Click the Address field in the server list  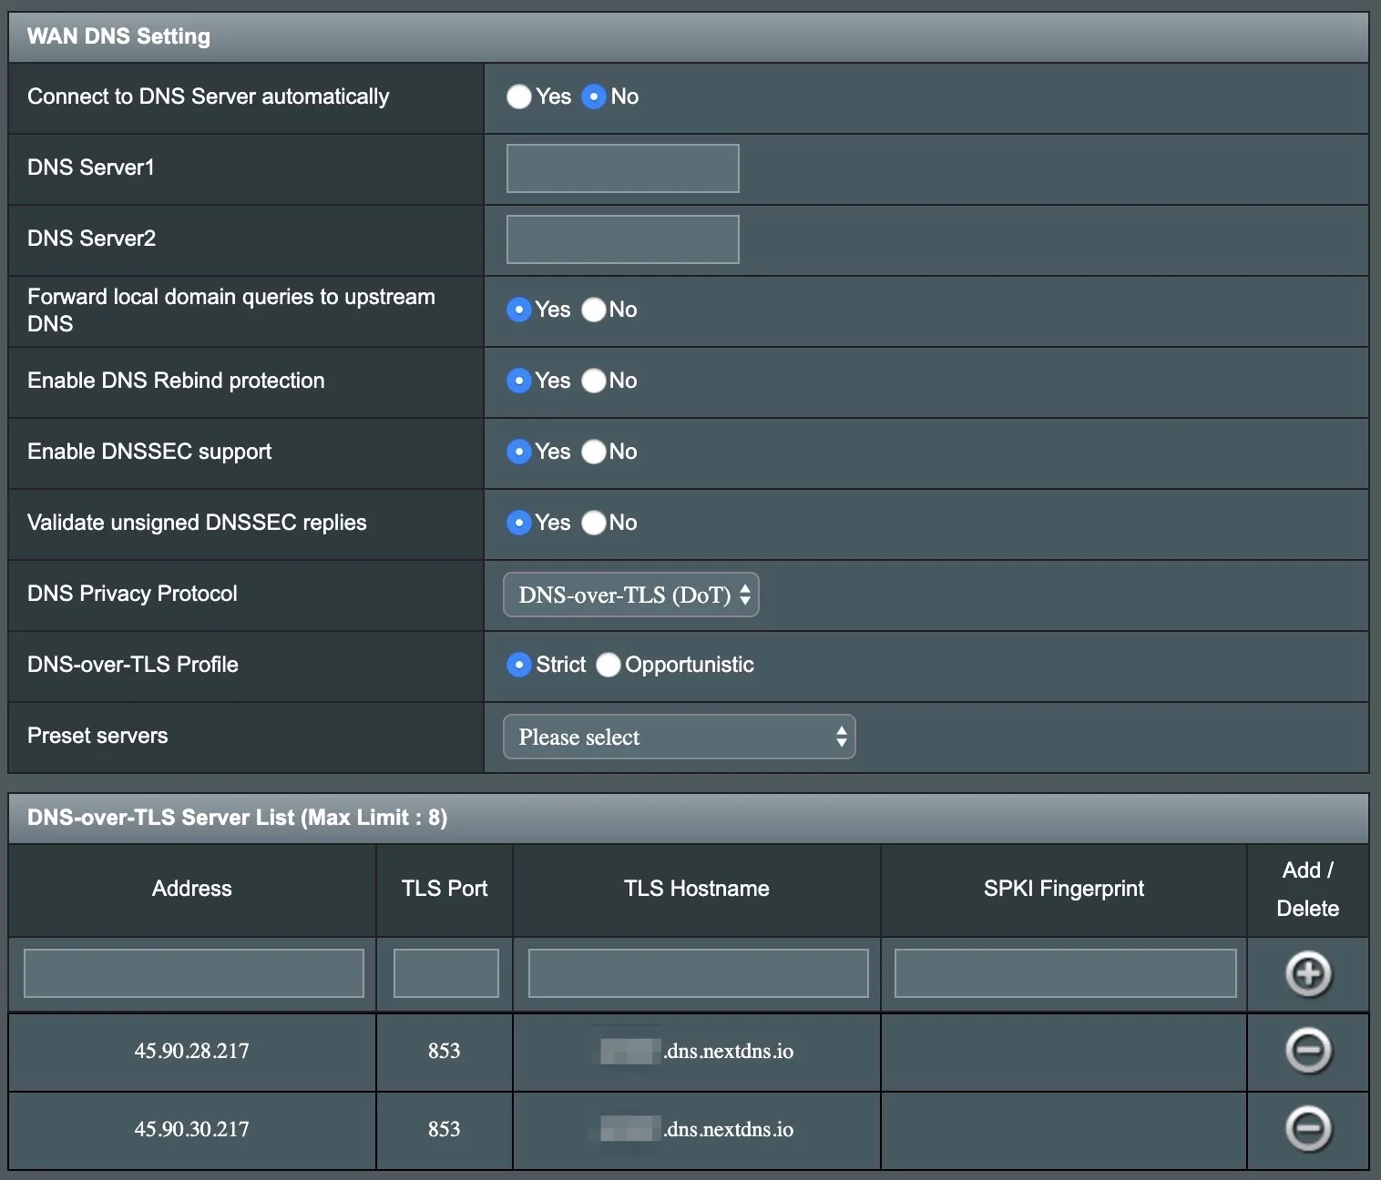[193, 972]
